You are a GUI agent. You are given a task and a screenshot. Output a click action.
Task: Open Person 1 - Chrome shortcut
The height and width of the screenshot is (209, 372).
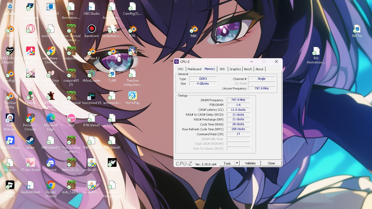tap(30, 122)
